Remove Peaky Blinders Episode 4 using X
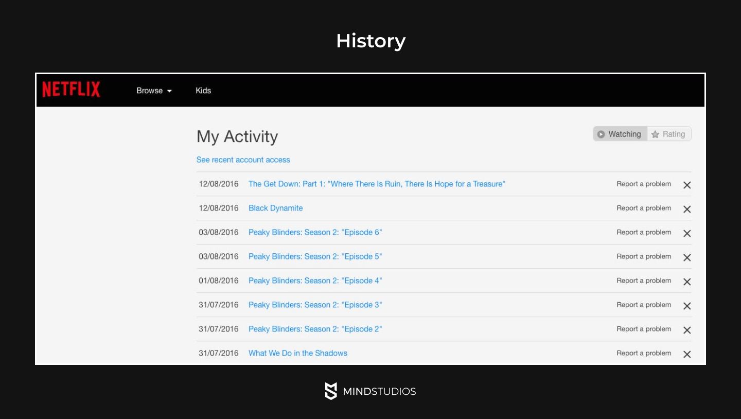This screenshot has height=419, width=741. (x=687, y=282)
